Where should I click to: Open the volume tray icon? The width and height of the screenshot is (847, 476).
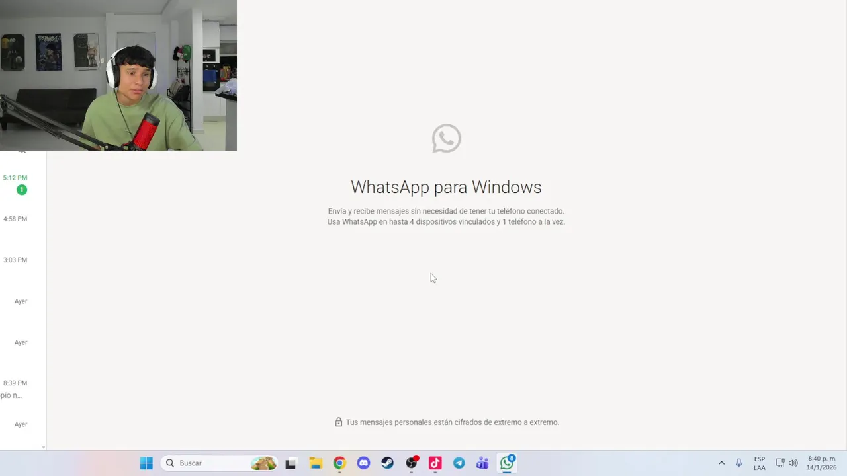(x=793, y=463)
